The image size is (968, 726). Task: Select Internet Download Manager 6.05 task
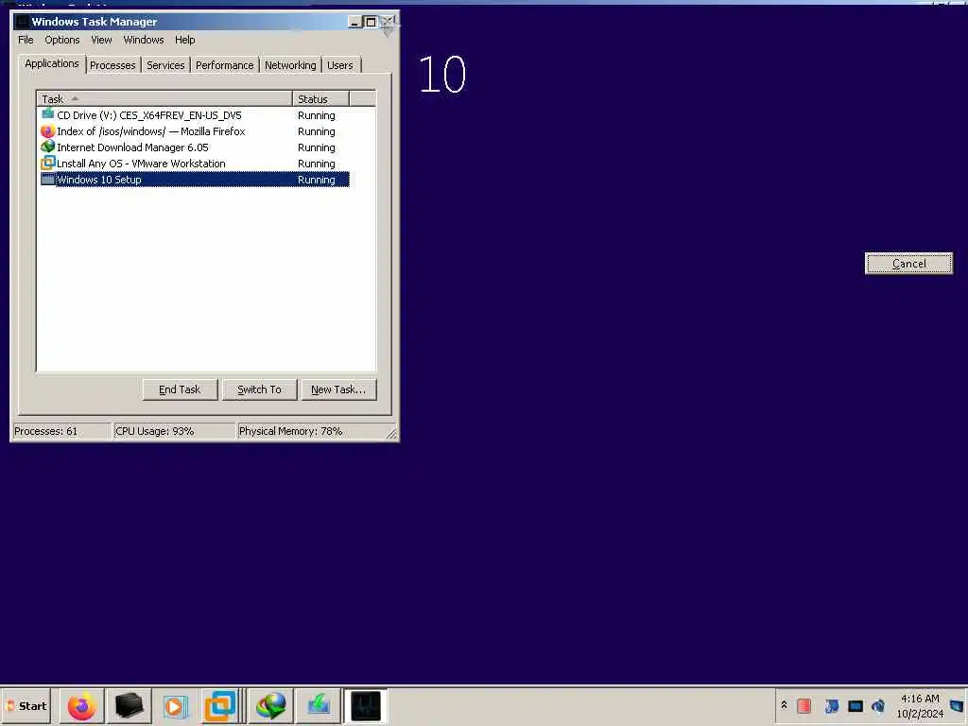coord(193,147)
